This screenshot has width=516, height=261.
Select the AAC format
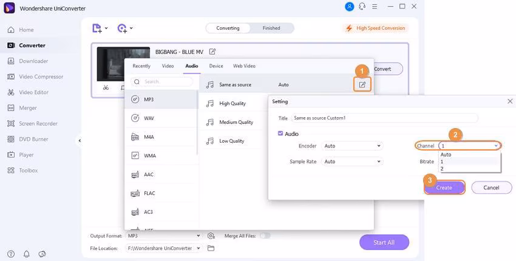(x=161, y=174)
